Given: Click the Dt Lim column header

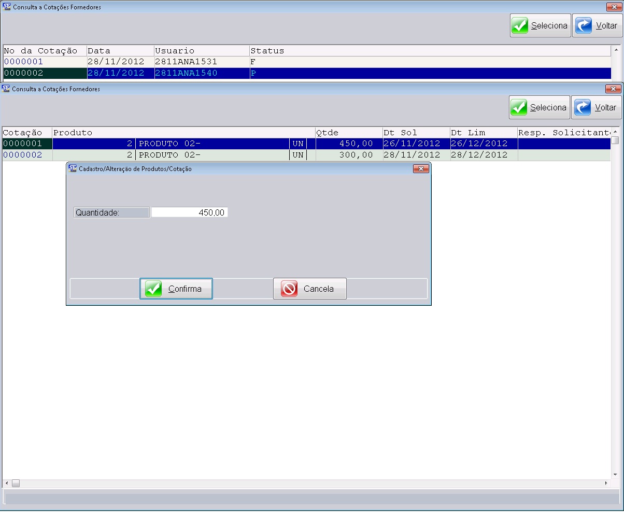Looking at the screenshot, I should point(483,133).
